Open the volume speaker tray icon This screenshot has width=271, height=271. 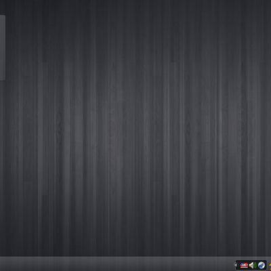[x=253, y=265]
